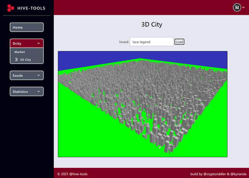
Task: Click the Hive-Tools red hexagon logo
Action: click(11, 8)
